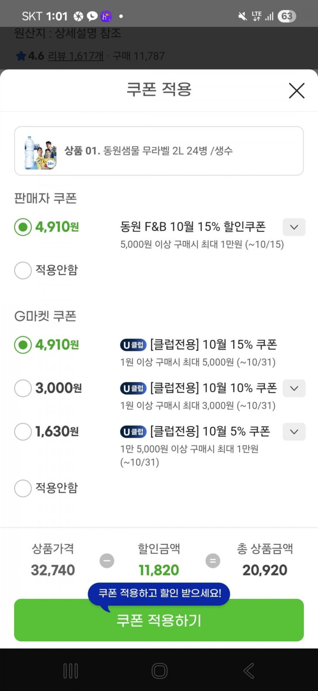The width and height of the screenshot is (318, 691).
Task: Tap U클럽 badge on 10% coupon
Action: pyautogui.click(x=133, y=388)
